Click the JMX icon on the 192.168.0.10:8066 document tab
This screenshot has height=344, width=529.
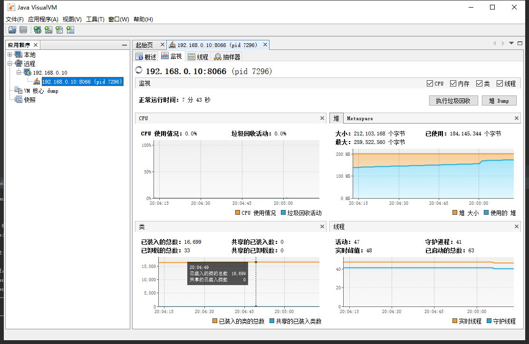click(172, 45)
